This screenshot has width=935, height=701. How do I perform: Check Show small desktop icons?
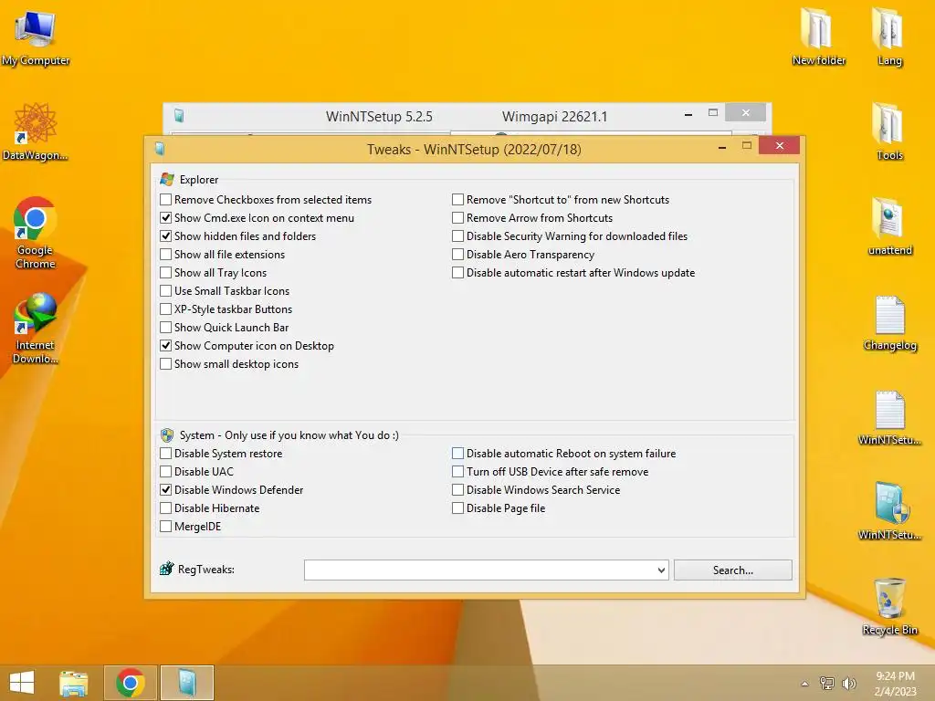(x=166, y=363)
